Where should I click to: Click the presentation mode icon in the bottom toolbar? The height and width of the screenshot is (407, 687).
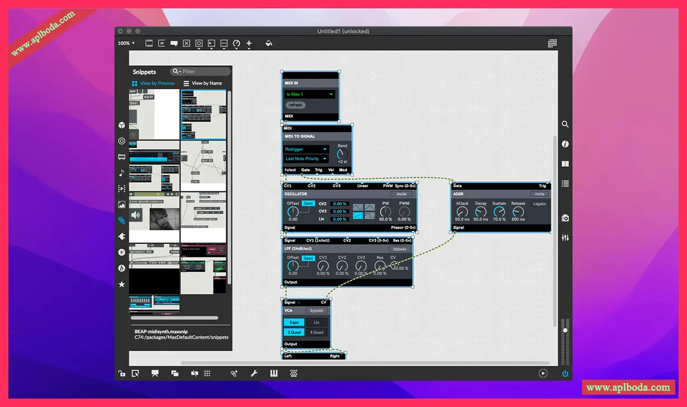coord(155,374)
